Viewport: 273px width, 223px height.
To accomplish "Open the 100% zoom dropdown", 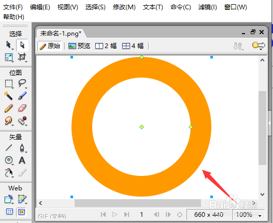I will [249, 215].
